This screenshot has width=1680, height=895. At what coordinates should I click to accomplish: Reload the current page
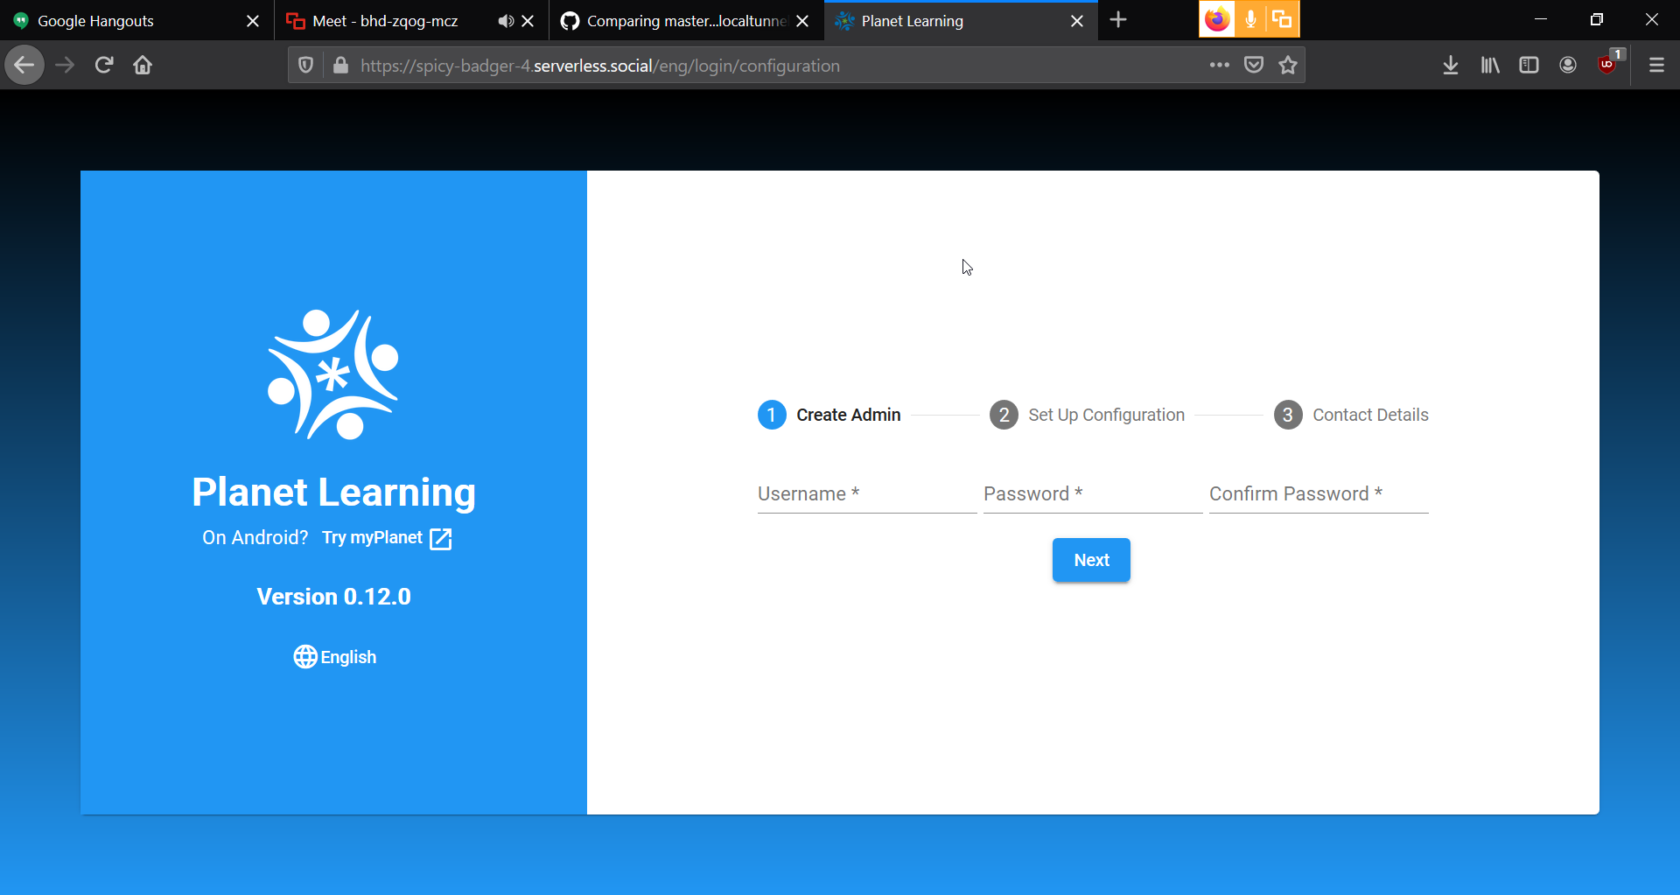tap(103, 65)
